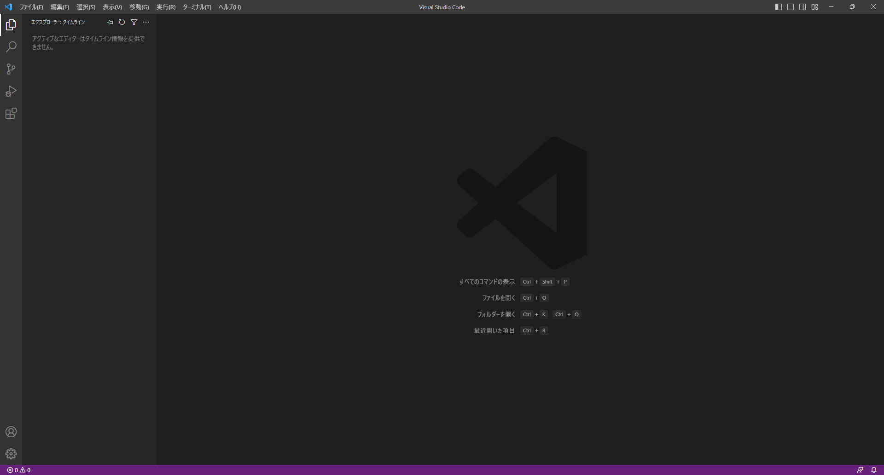Open the Run and Debug view

click(11, 91)
